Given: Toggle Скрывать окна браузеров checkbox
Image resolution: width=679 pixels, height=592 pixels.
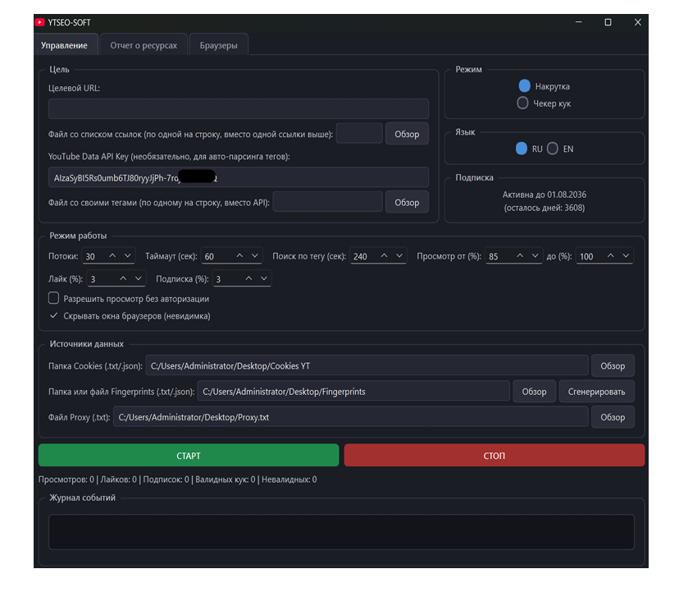Looking at the screenshot, I should [53, 316].
